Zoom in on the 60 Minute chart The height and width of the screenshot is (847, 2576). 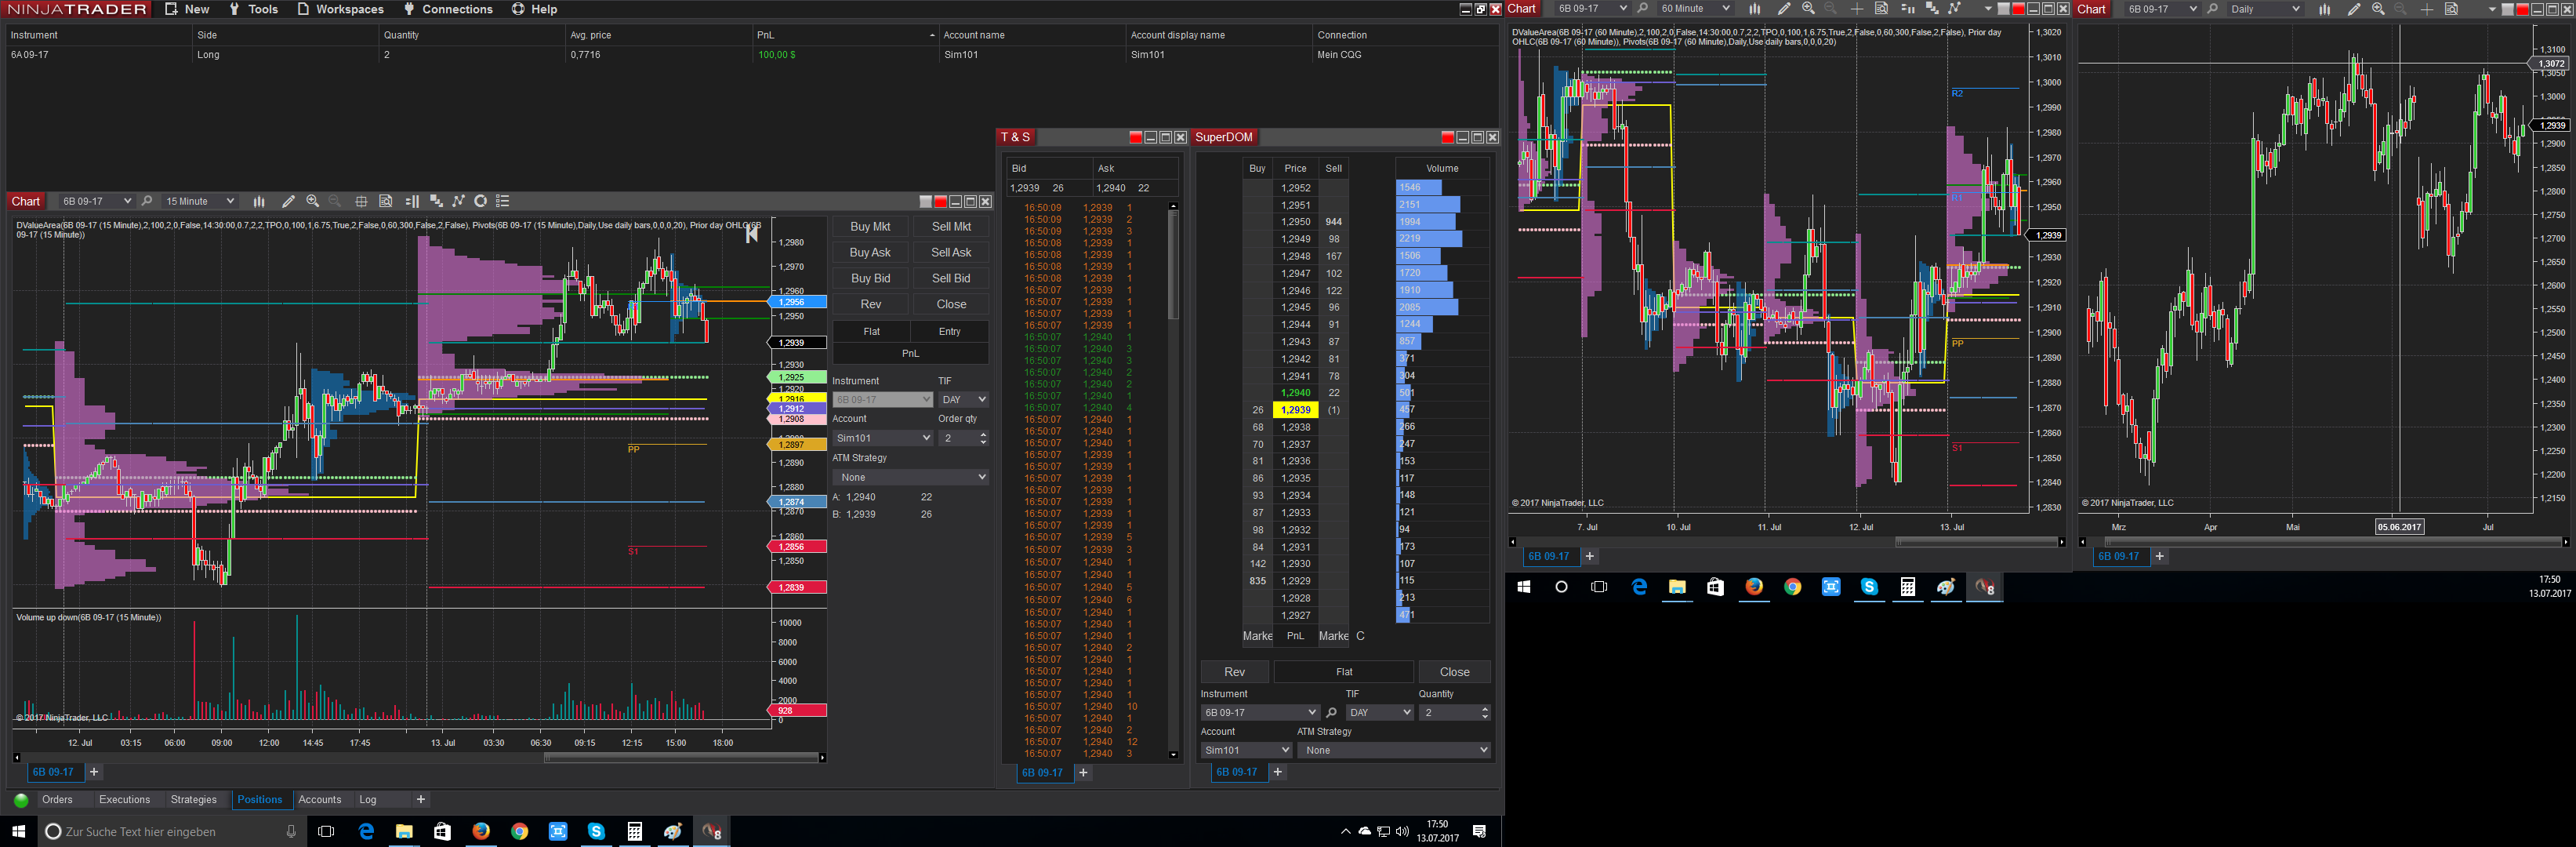[1808, 9]
